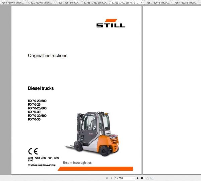
Task: Switch to the (7325-7328) Still RX7 tab
Action: (x=68, y=3)
